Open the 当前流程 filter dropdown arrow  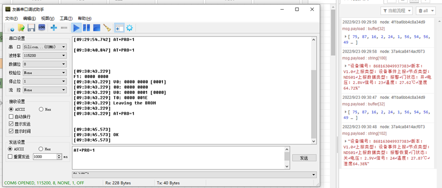(x=409, y=11)
